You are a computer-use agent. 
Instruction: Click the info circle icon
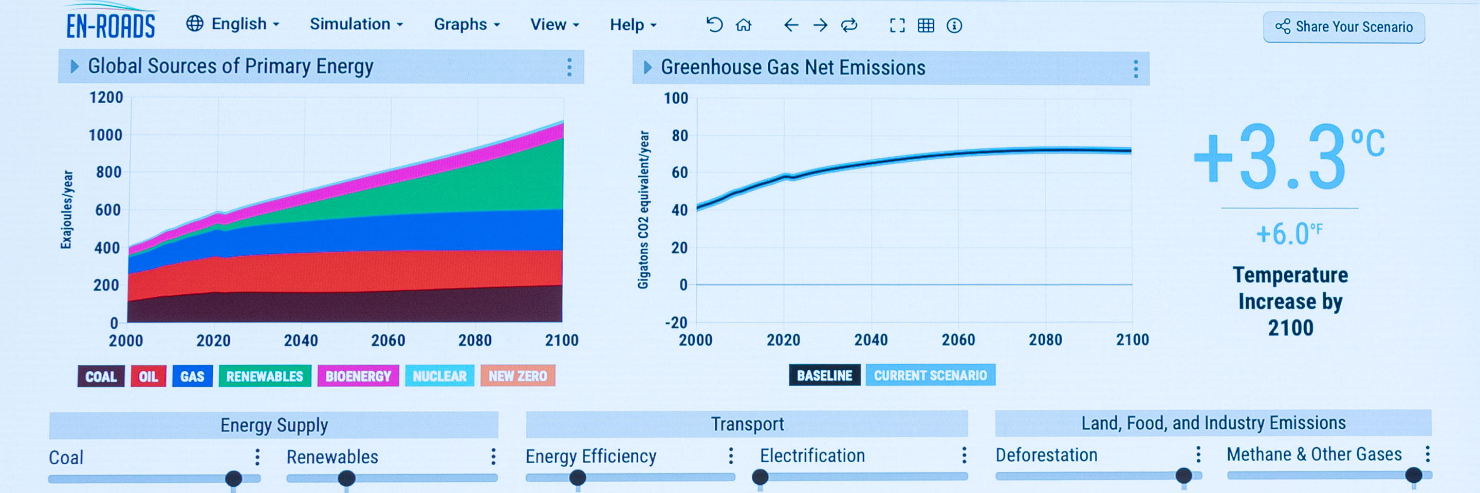954,25
